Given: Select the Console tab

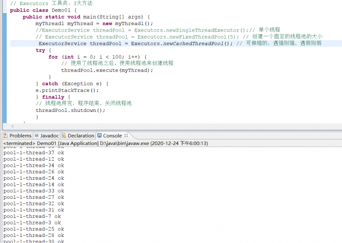Looking at the screenshot, I should click(112, 136).
